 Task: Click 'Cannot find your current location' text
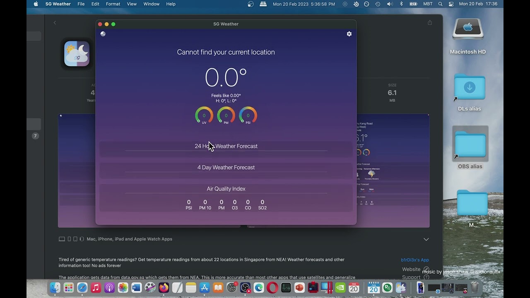click(x=226, y=52)
